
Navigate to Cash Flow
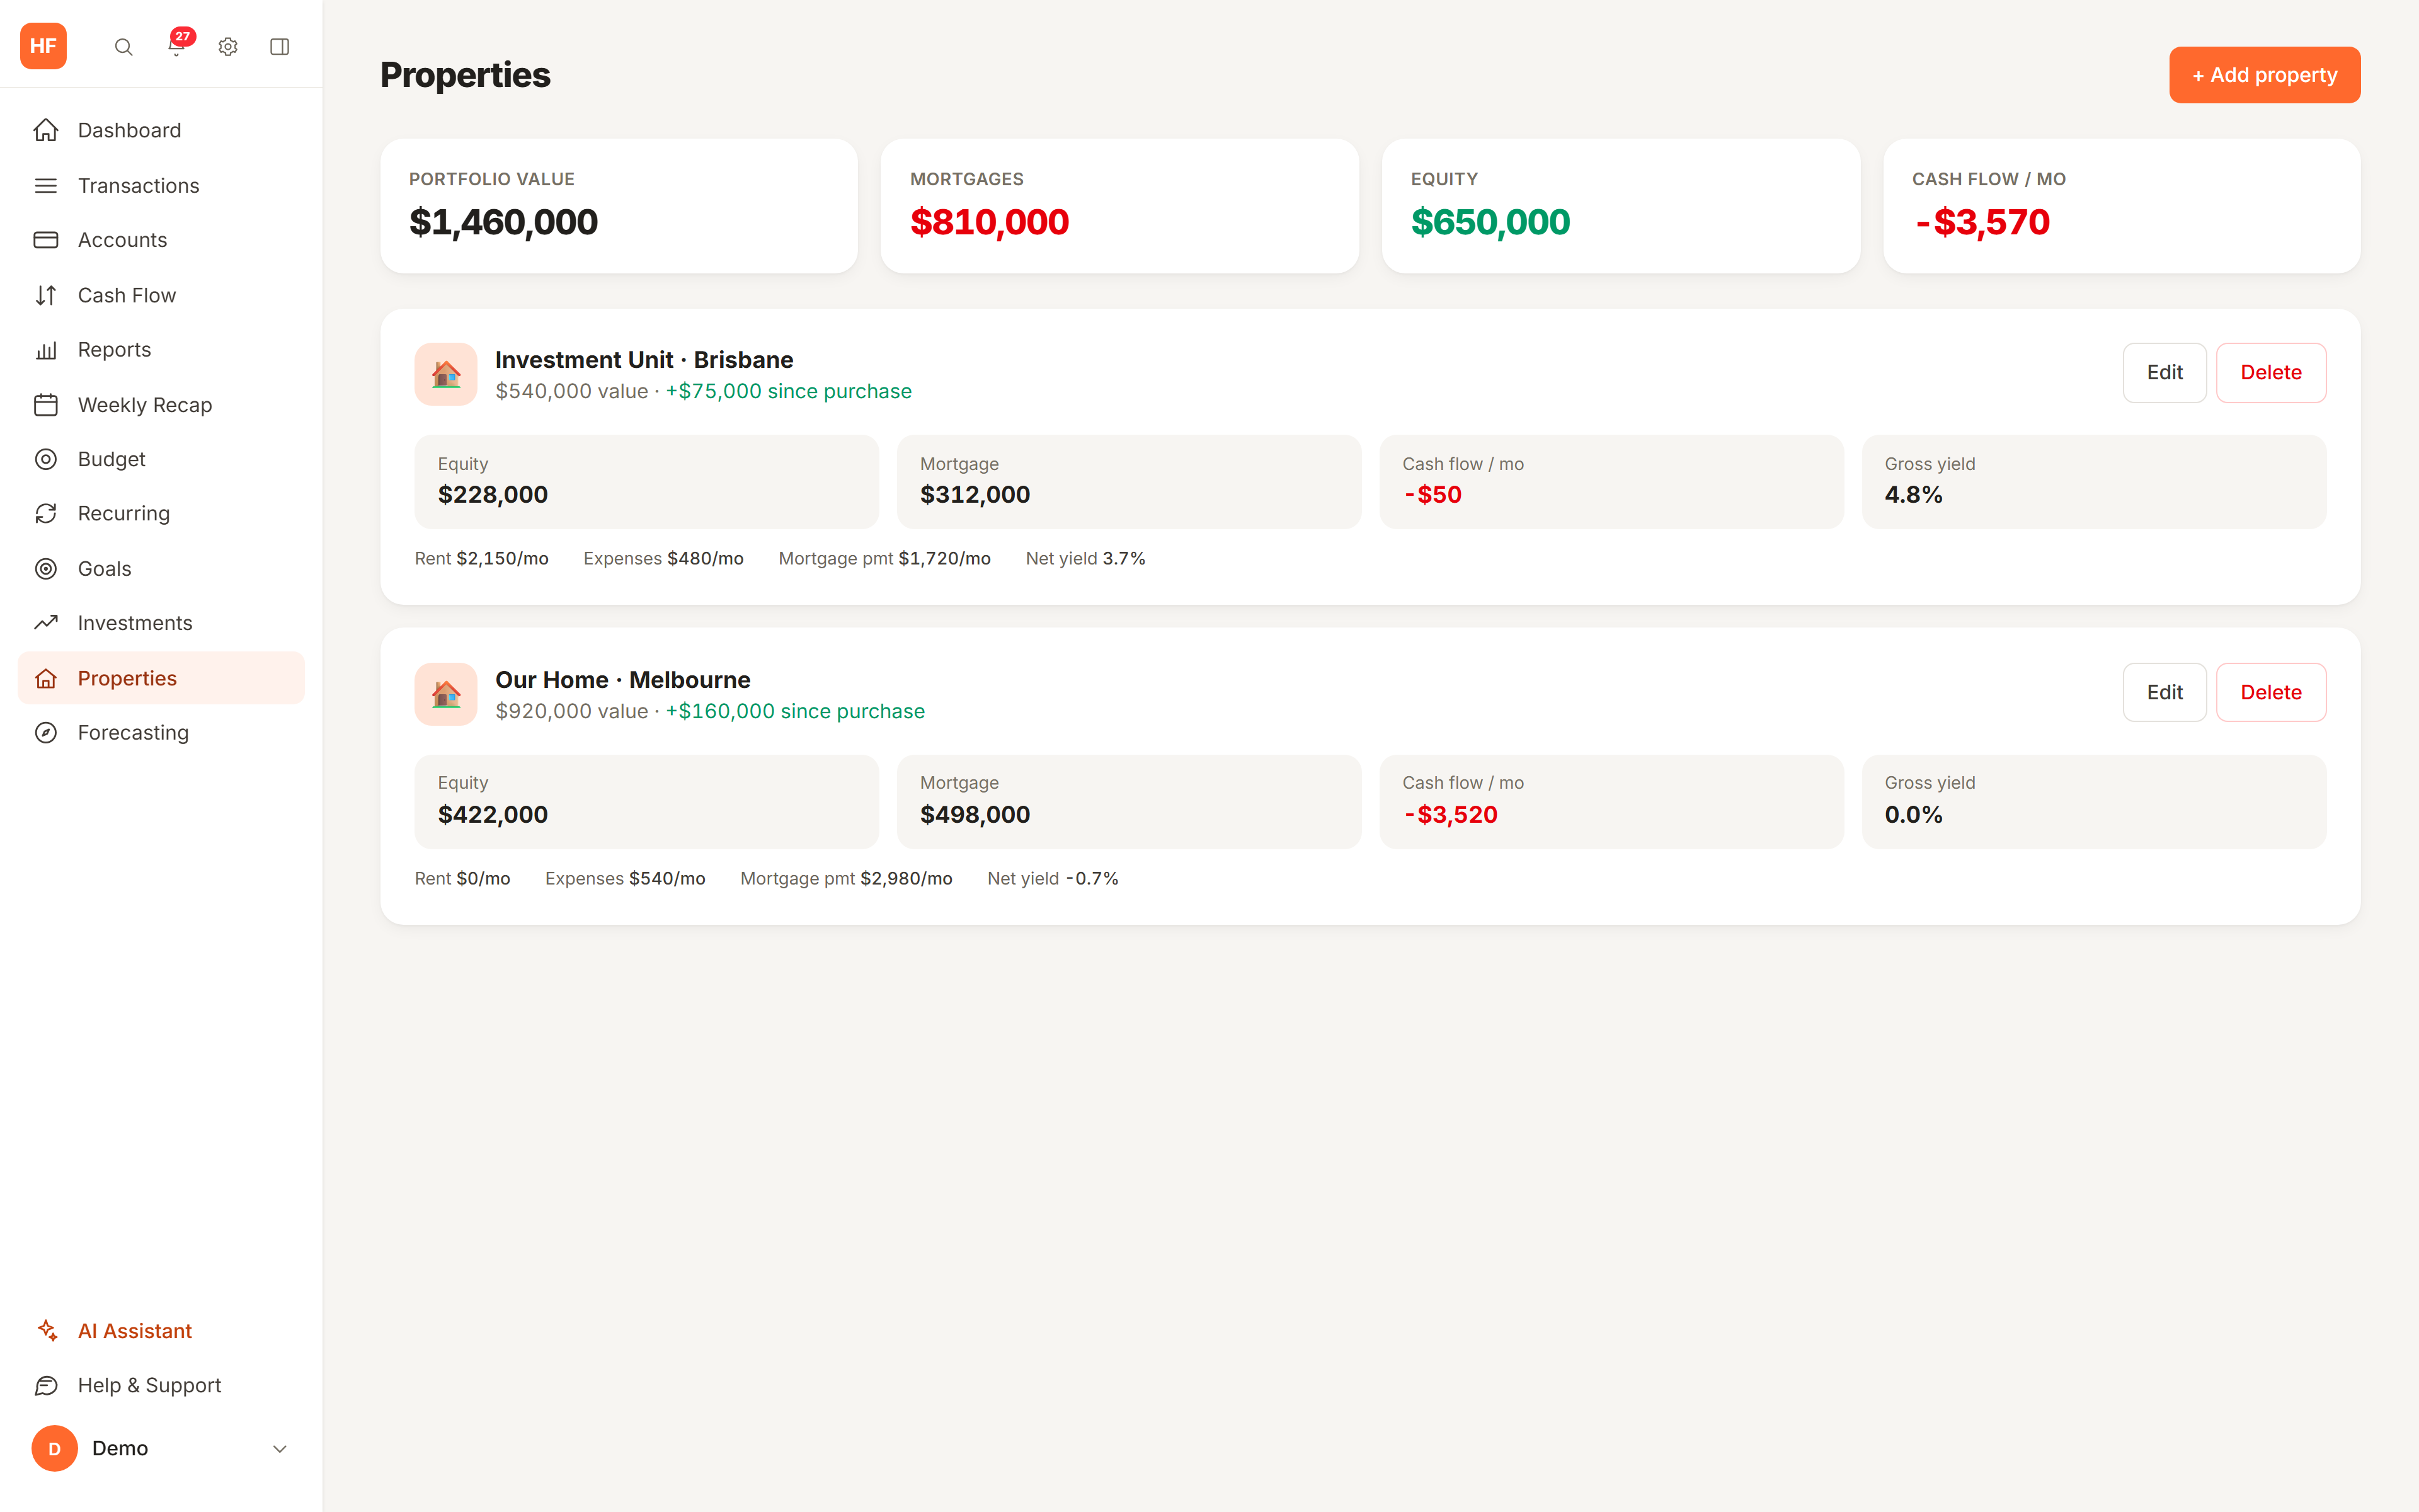[161, 295]
